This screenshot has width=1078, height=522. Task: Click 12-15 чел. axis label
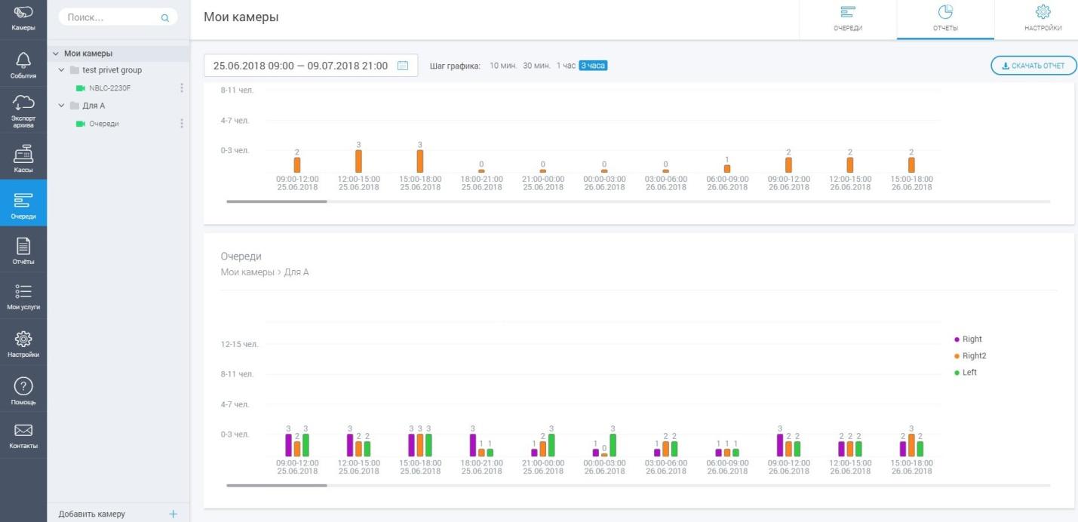point(239,344)
